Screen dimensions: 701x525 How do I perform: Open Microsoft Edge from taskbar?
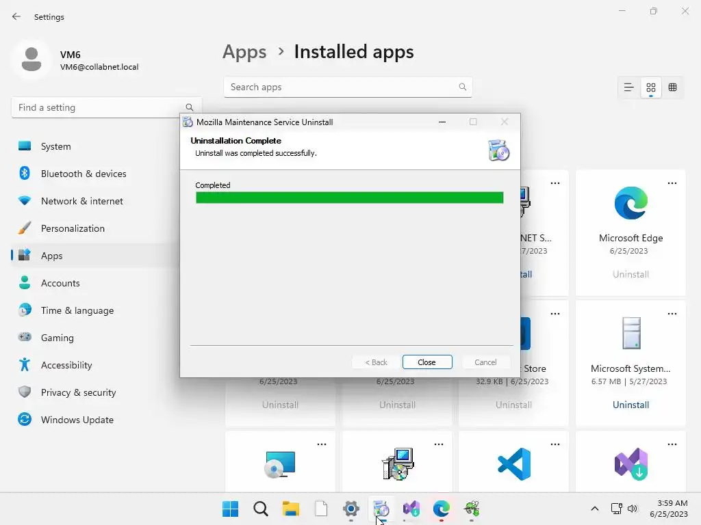pyautogui.click(x=442, y=509)
